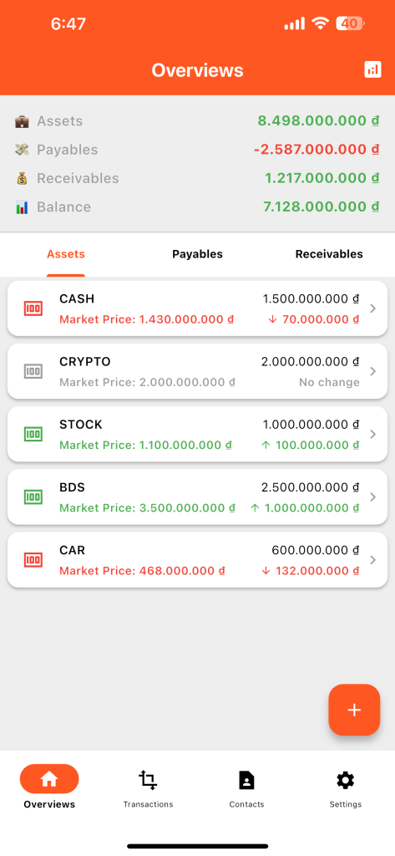
Task: Open the chart report icon in header
Action: click(x=372, y=69)
